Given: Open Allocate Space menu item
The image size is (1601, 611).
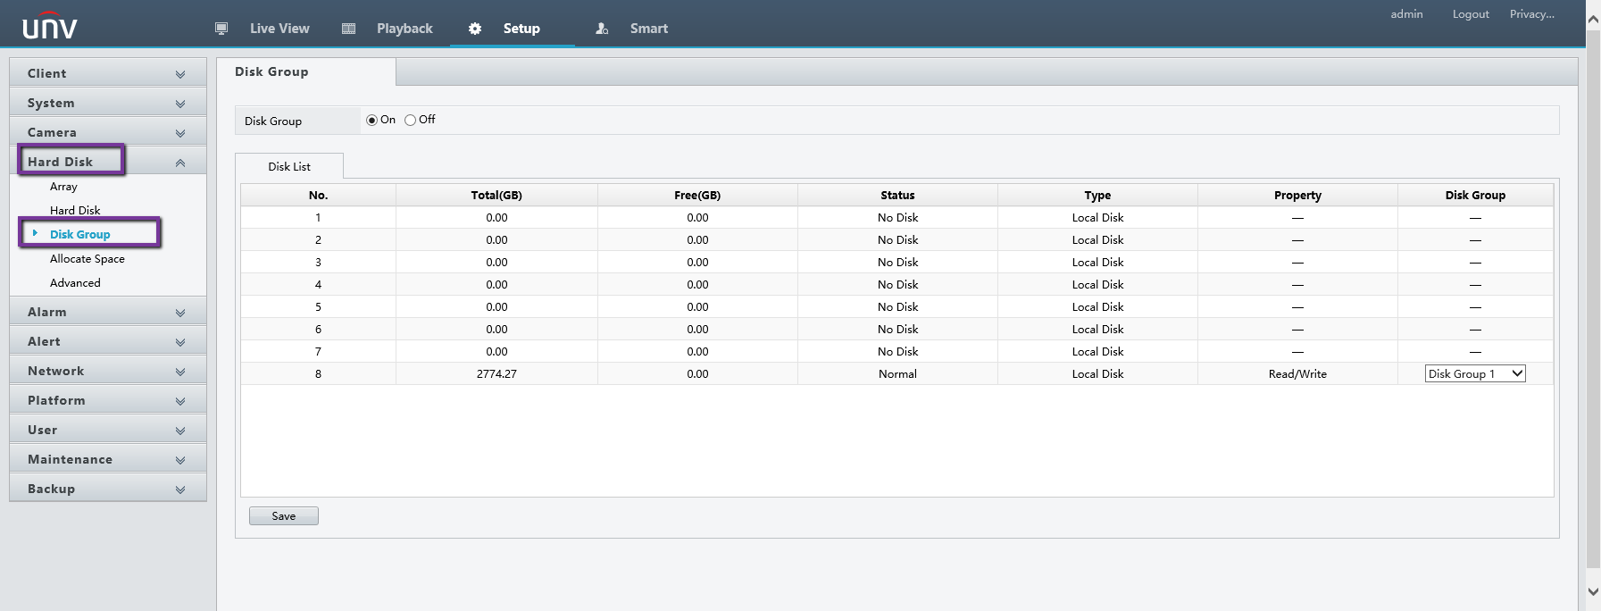Looking at the screenshot, I should [x=88, y=259].
